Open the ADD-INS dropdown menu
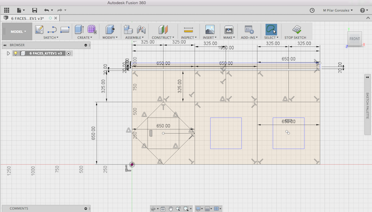Viewport: 372px width, 212px height. 249,38
